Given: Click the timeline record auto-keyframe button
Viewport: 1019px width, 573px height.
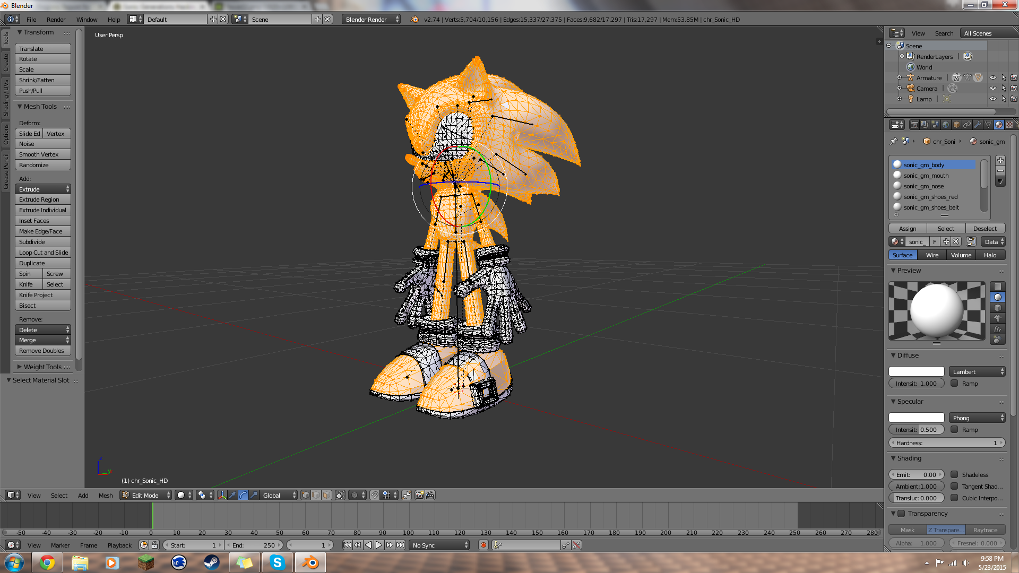Looking at the screenshot, I should 483,545.
